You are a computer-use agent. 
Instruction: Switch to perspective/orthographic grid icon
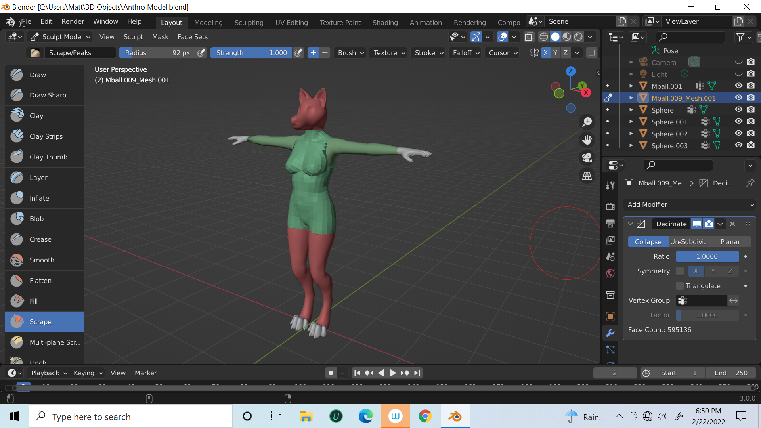coord(587,176)
